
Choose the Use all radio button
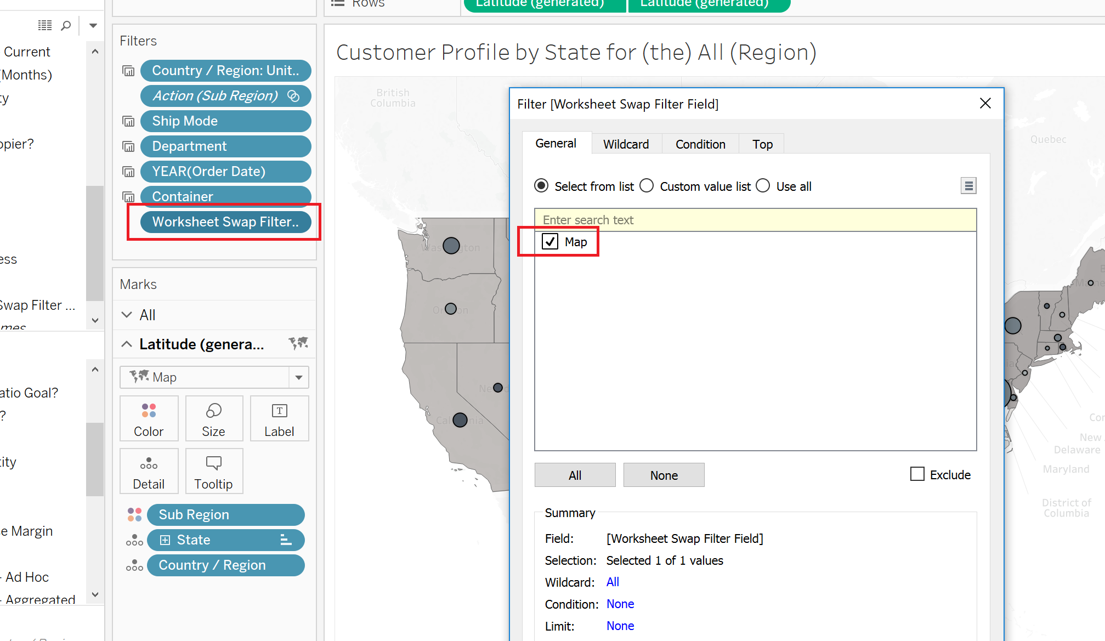click(x=763, y=186)
